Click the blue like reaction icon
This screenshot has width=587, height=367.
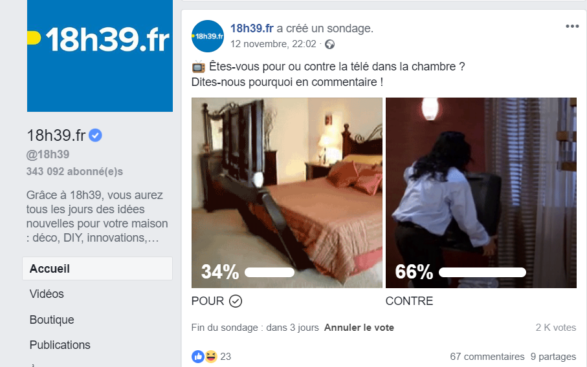[197, 357]
